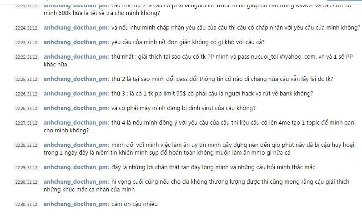Click username on the 'hi vọng cuối cùng' message
This screenshot has height=216, width=362.
click(x=76, y=182)
